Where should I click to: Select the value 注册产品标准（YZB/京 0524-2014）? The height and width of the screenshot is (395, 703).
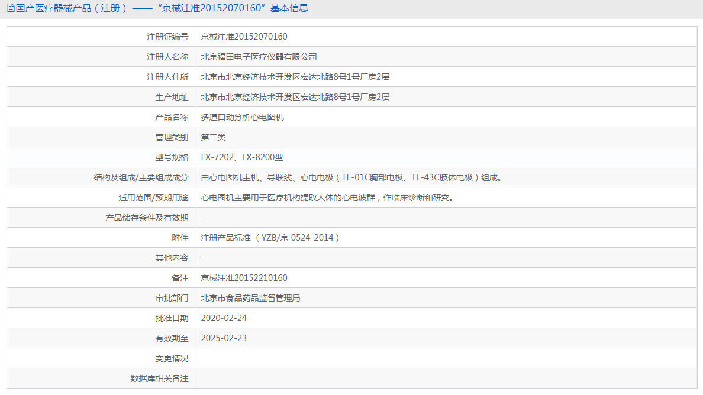coord(270,238)
